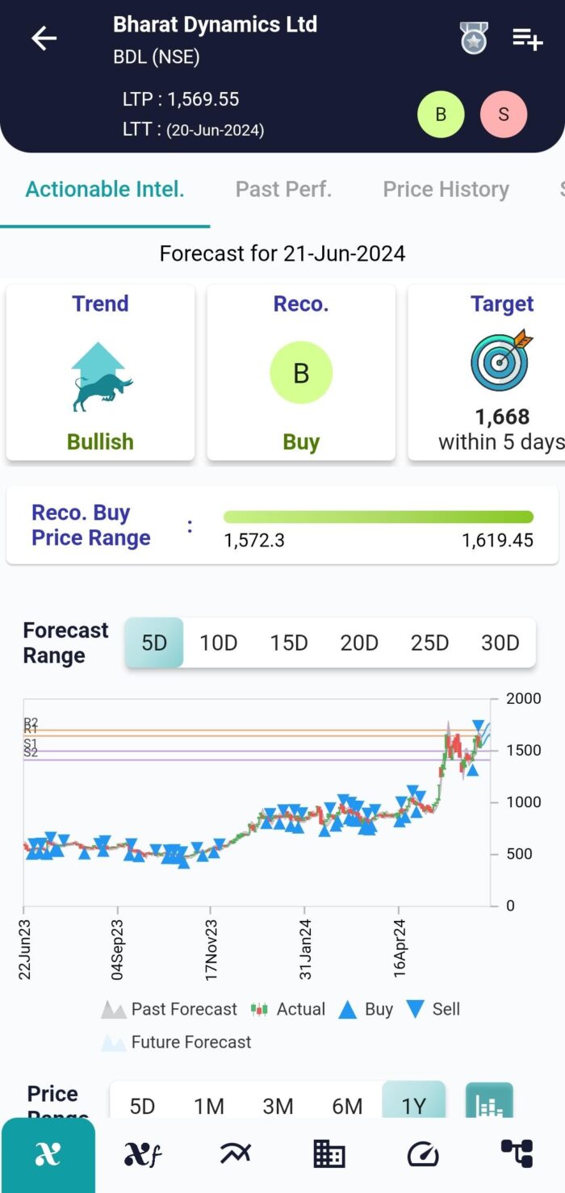Select the company financials building icon
Viewport: 565px width, 1193px height.
tap(329, 1154)
